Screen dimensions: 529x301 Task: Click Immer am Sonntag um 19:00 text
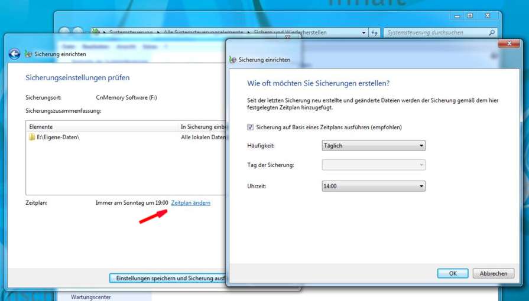(132, 203)
